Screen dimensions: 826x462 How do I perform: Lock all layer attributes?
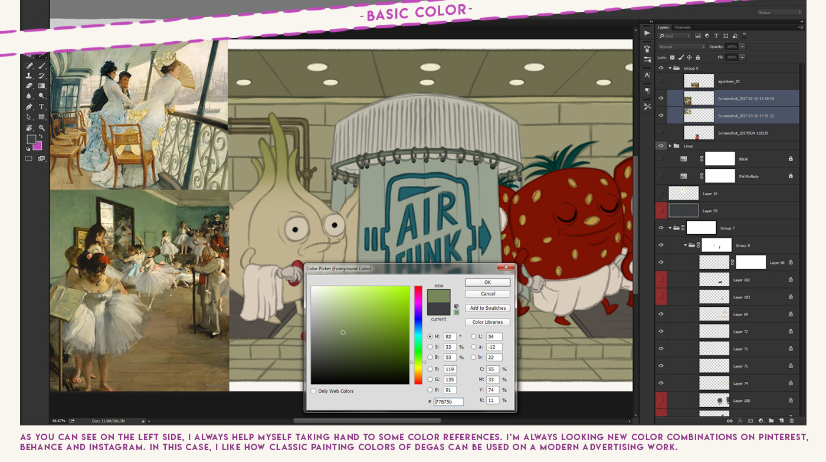click(x=697, y=57)
